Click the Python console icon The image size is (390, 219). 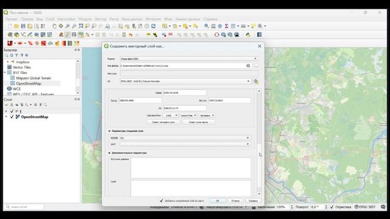tap(248, 35)
